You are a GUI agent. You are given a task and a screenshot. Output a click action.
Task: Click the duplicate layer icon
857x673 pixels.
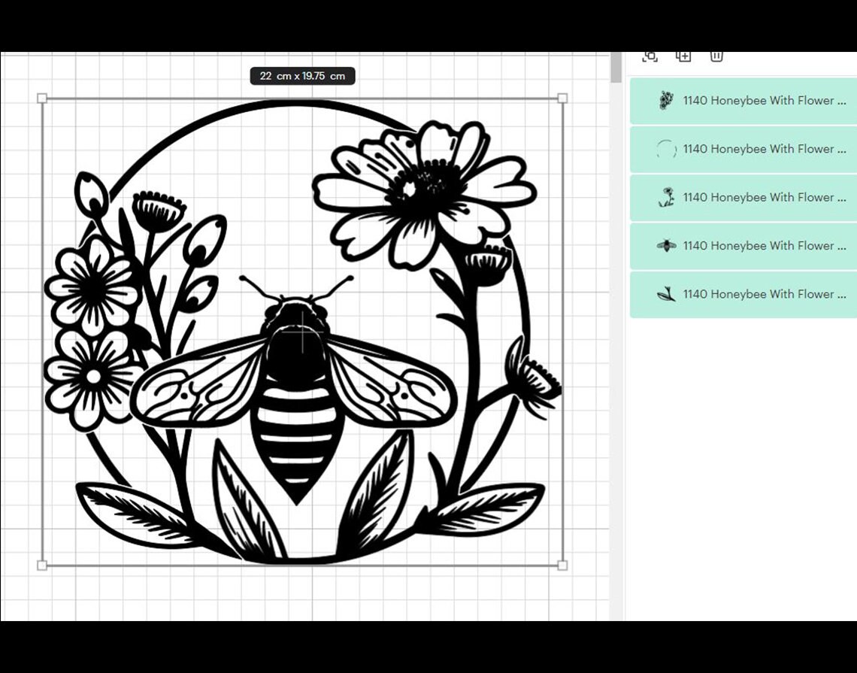pyautogui.click(x=683, y=56)
